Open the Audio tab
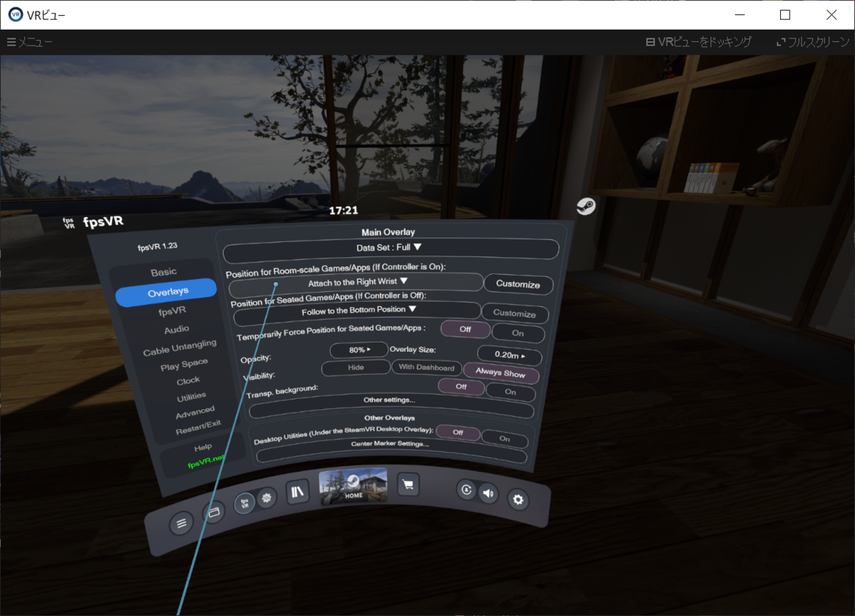This screenshot has width=855, height=616. coord(177,329)
